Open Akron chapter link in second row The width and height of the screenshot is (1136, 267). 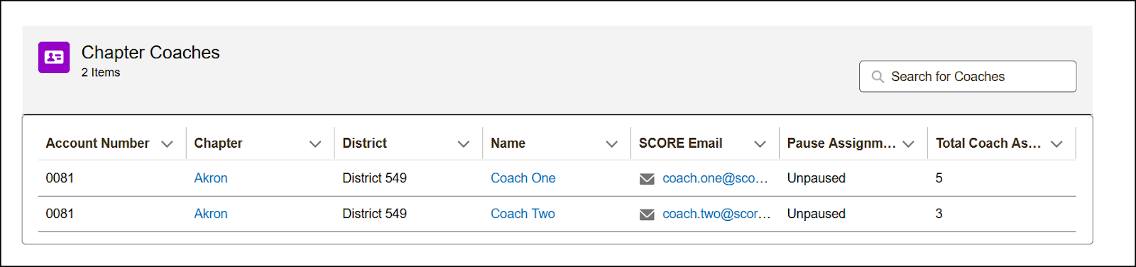point(211,214)
